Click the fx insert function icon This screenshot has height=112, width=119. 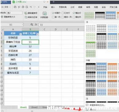[x=36, y=24]
